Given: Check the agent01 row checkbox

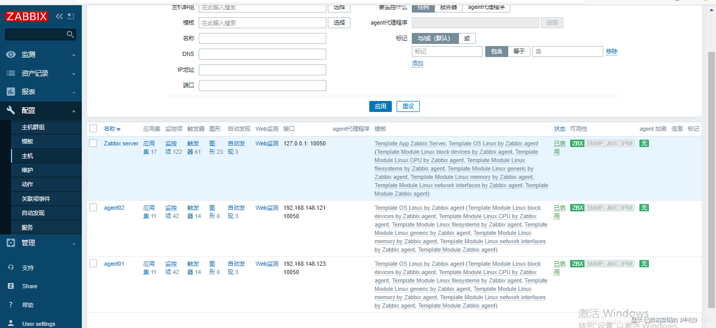Looking at the screenshot, I should (93, 264).
